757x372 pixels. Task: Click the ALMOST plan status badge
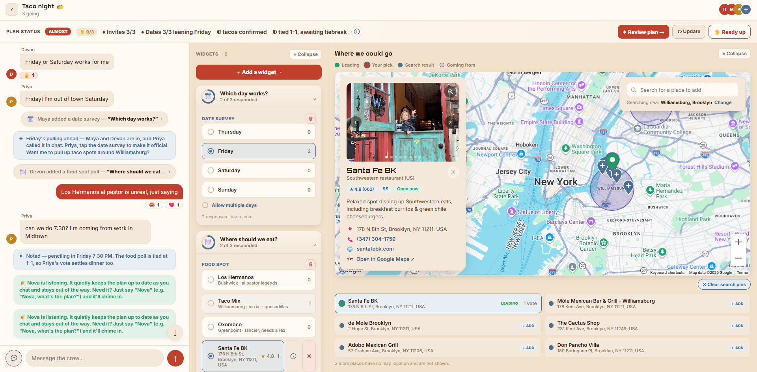point(58,32)
